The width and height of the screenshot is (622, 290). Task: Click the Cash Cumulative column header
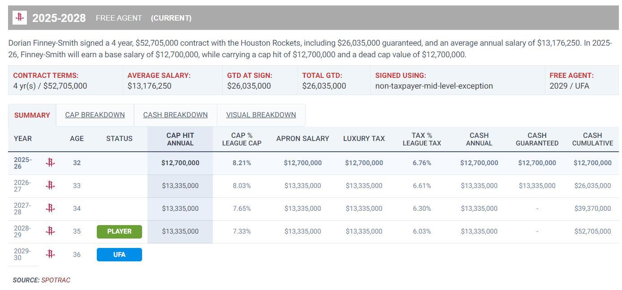click(x=592, y=139)
